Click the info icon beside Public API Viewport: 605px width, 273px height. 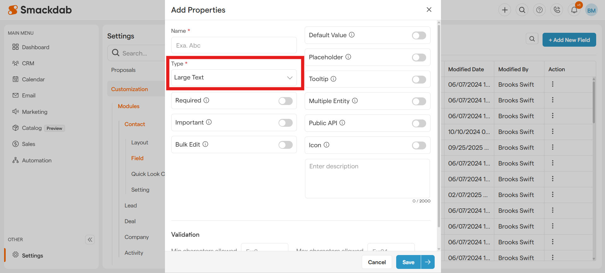[x=342, y=123]
